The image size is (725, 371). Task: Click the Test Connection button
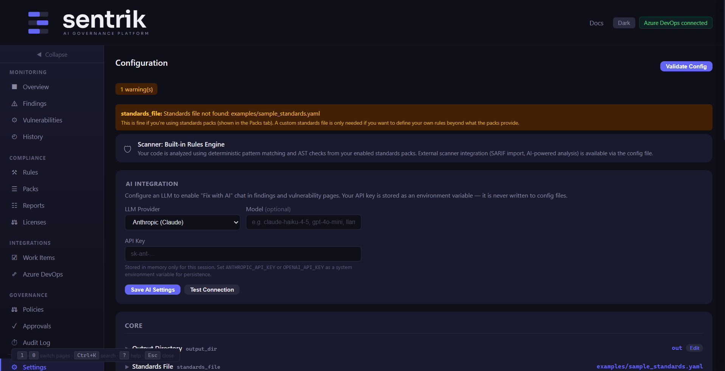(212, 290)
